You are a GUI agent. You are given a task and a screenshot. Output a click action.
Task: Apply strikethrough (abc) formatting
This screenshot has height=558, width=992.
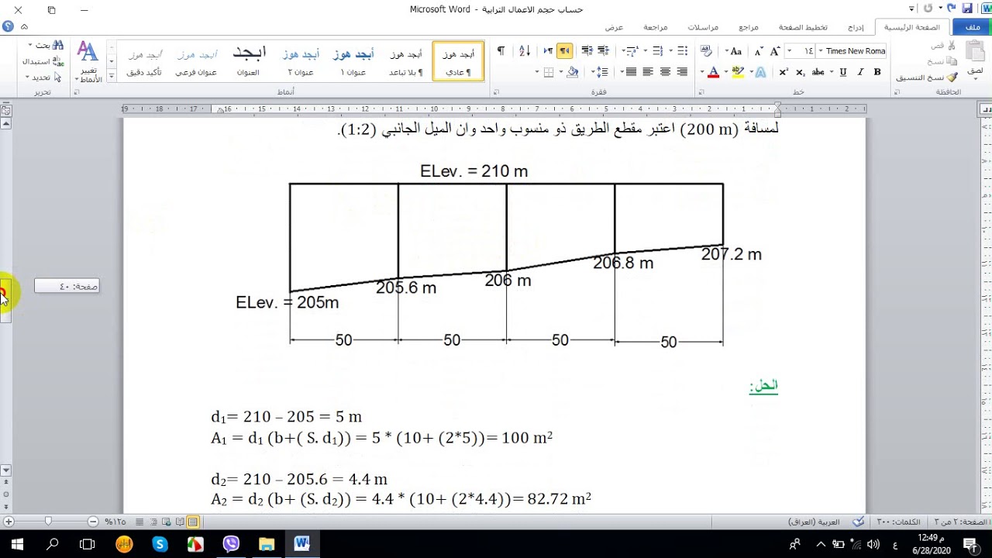click(x=819, y=72)
